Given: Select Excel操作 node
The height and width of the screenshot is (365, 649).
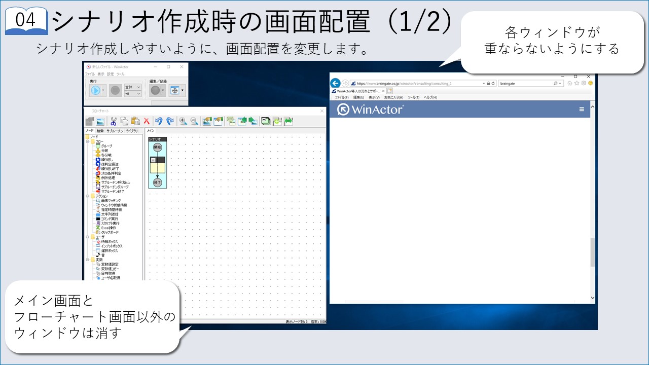Looking at the screenshot, I should coord(109,228).
